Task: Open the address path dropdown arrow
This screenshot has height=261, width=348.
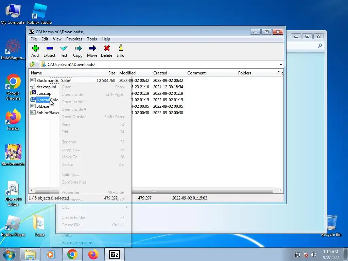Action: [281, 65]
